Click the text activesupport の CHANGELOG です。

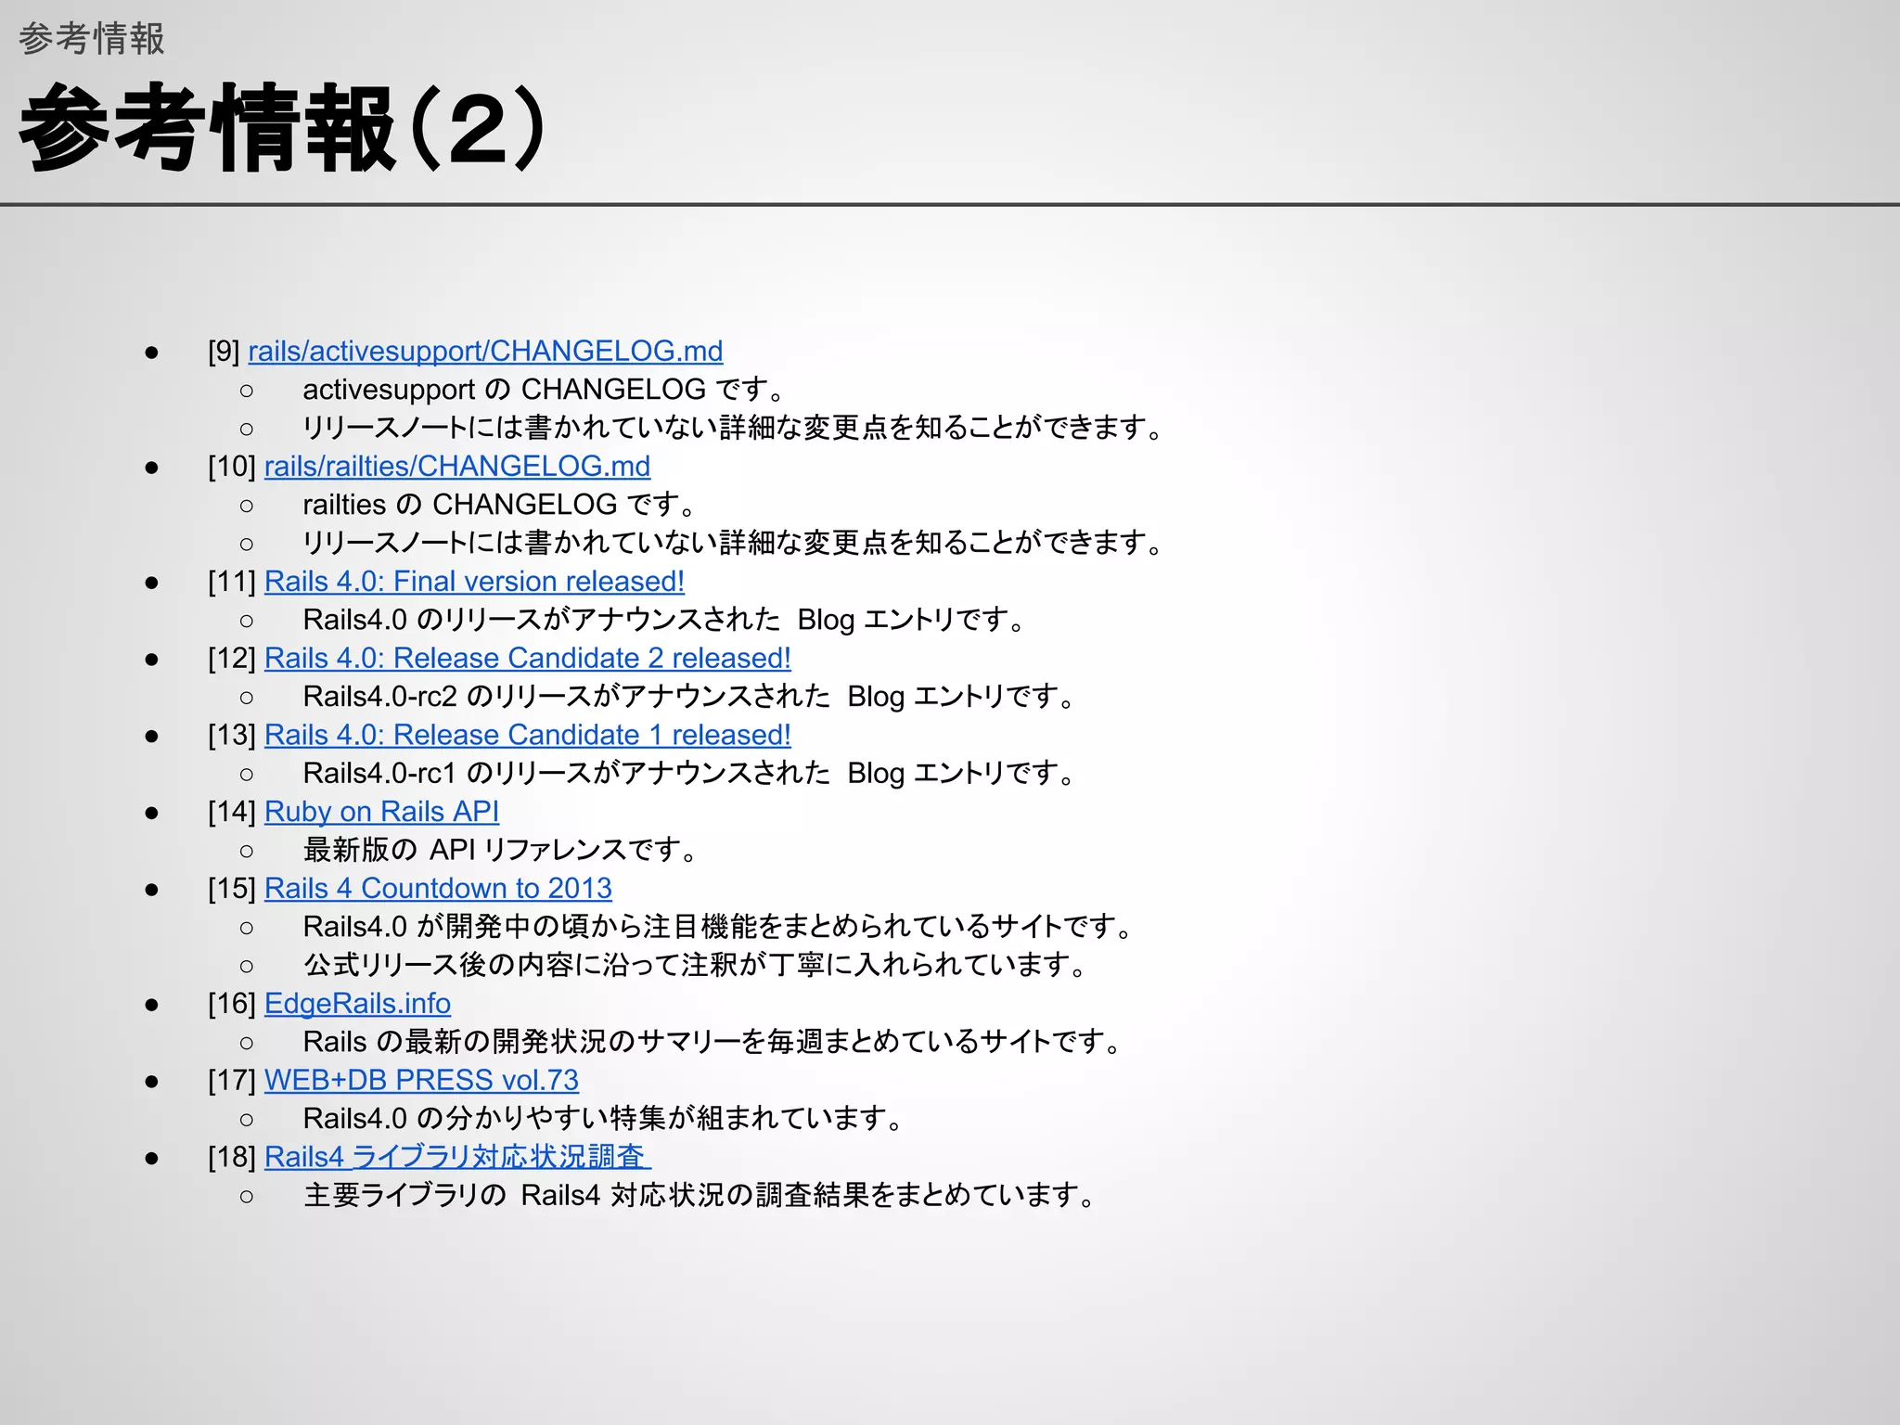pyautogui.click(x=543, y=390)
